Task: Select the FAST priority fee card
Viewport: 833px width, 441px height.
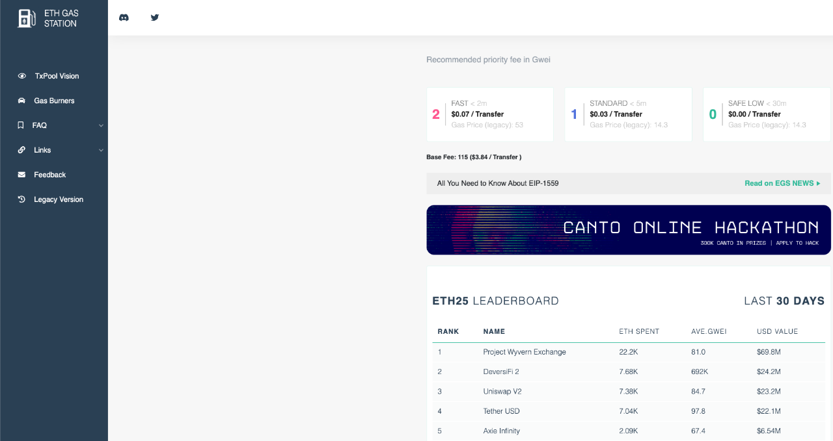Action: 490,114
